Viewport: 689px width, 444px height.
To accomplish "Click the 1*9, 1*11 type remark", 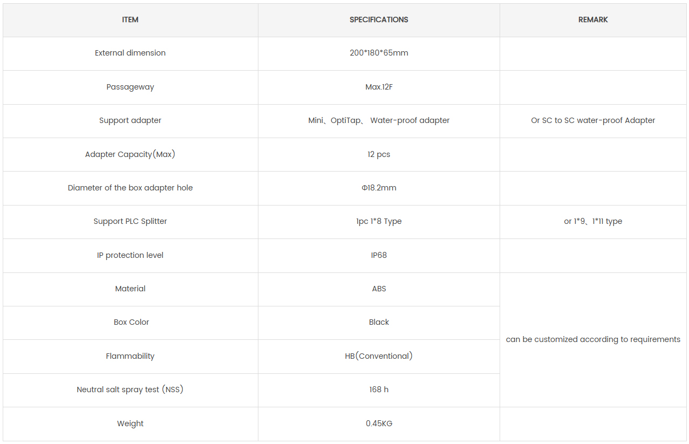I will point(593,221).
